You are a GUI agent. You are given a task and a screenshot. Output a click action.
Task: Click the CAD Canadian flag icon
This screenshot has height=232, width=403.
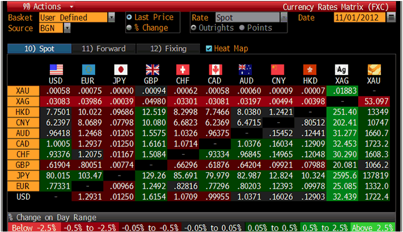[x=215, y=70]
